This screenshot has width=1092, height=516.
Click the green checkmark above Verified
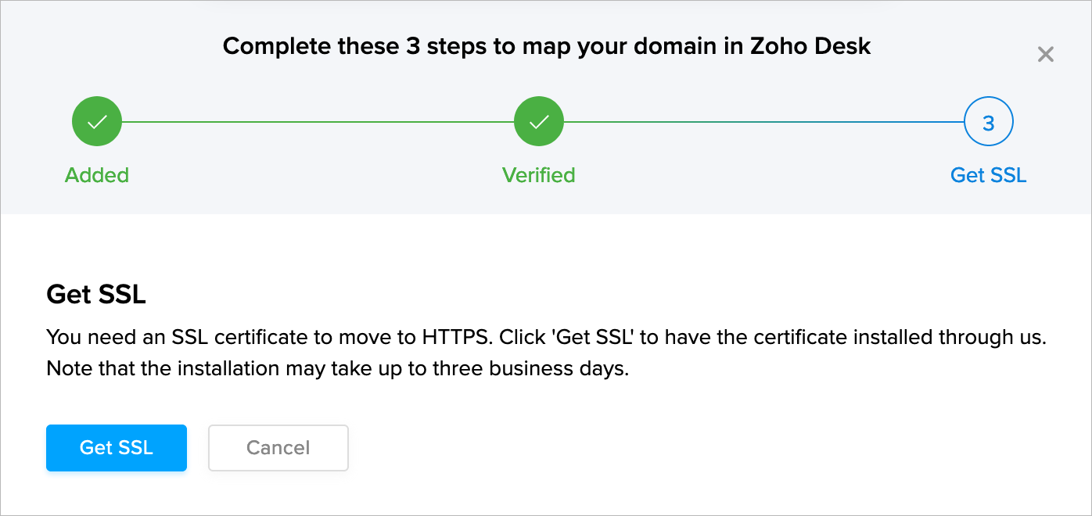tap(539, 122)
